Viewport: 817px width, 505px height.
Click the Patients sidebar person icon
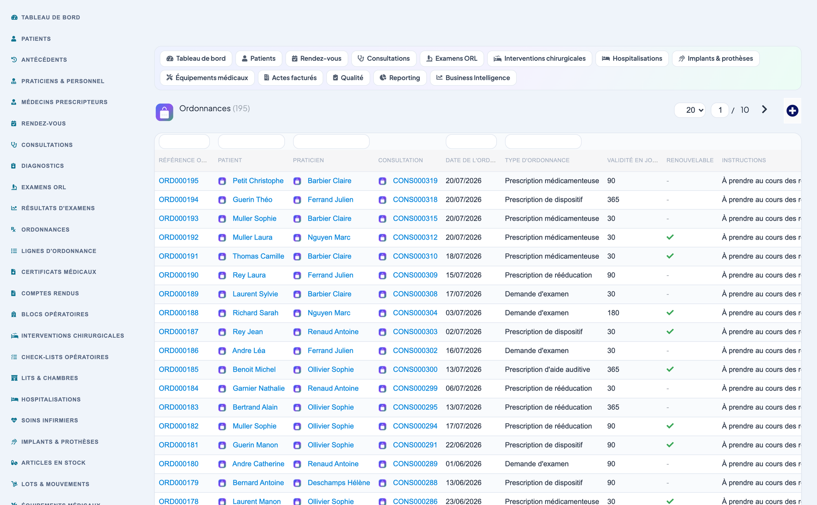click(14, 39)
